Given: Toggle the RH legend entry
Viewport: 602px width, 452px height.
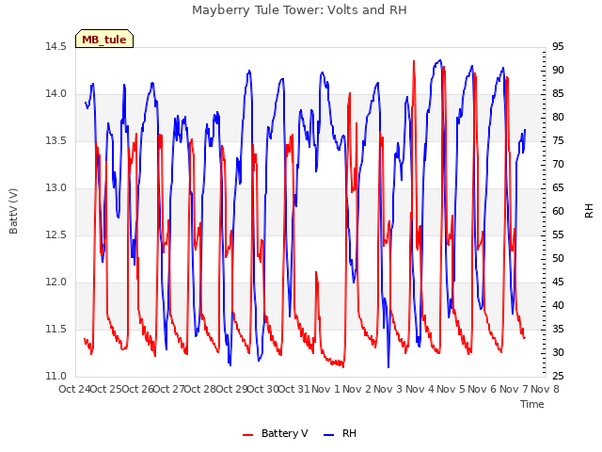Looking at the screenshot, I should tap(341, 433).
